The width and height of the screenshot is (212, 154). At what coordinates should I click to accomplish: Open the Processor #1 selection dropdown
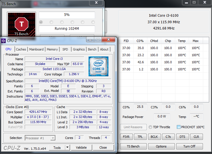(40, 138)
